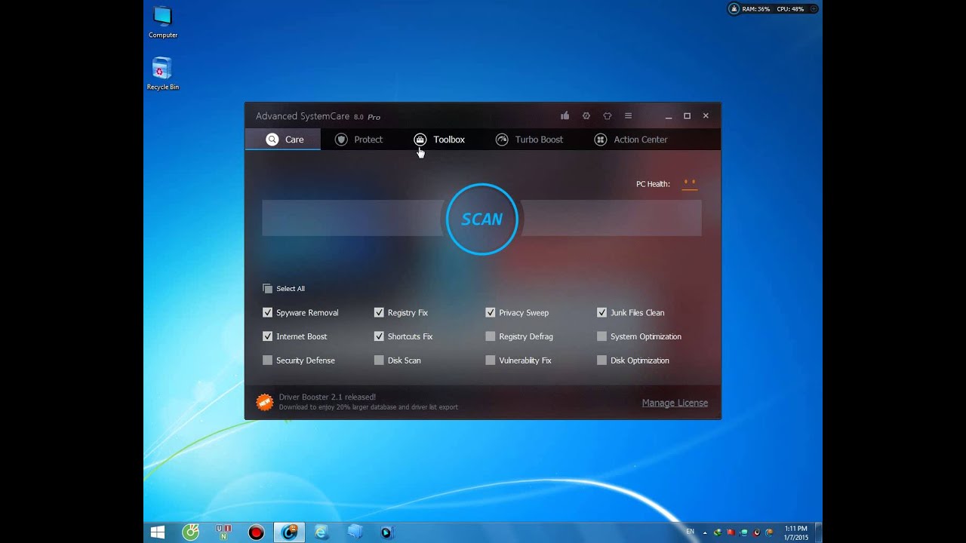Image resolution: width=966 pixels, height=543 pixels.
Task: Click the PC Health label
Action: coord(653,184)
